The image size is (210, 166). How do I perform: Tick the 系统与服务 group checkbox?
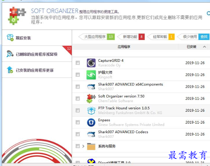(78, 146)
